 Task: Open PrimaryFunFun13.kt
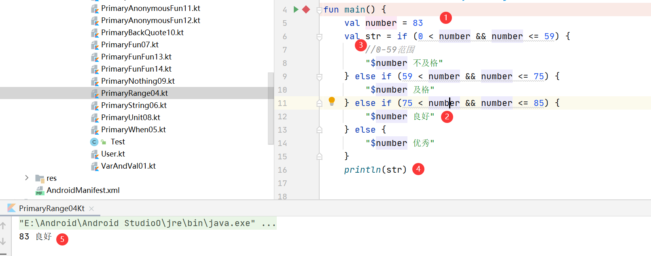point(136,57)
